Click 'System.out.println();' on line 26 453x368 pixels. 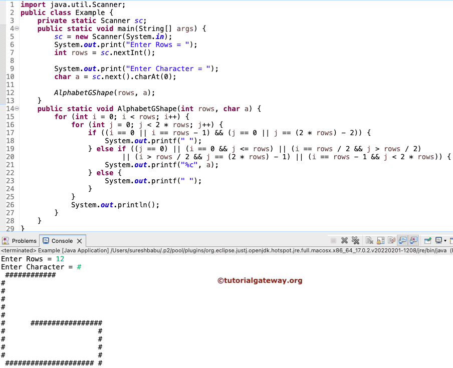click(115, 205)
